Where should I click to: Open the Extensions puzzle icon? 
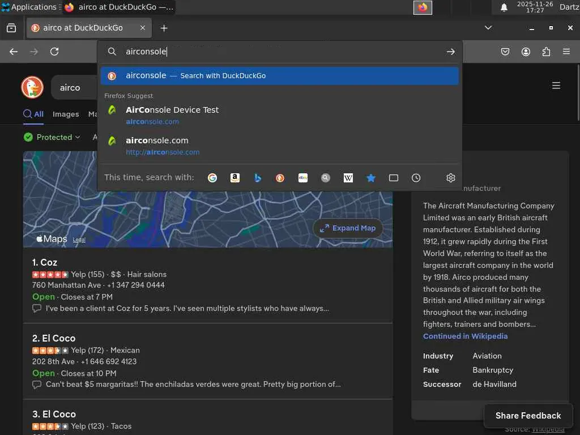click(546, 52)
